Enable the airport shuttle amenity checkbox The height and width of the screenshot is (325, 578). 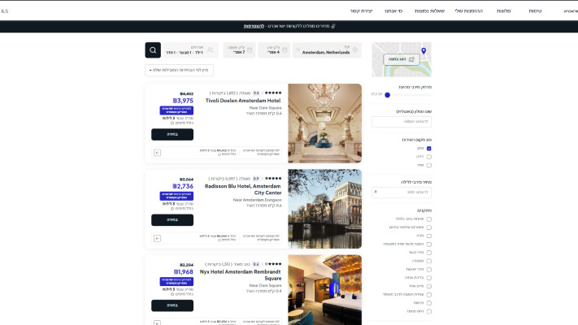click(428, 245)
